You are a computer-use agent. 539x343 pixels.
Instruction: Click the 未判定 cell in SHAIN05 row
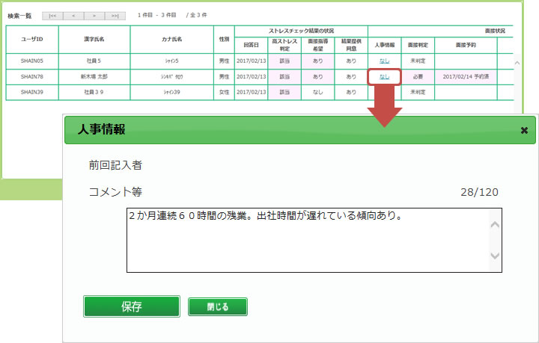tap(418, 61)
